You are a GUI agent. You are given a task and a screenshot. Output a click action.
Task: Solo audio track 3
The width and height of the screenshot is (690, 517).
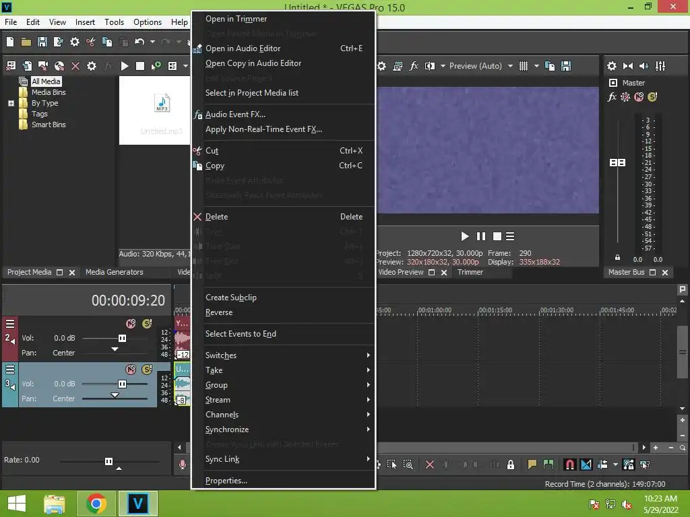147,370
